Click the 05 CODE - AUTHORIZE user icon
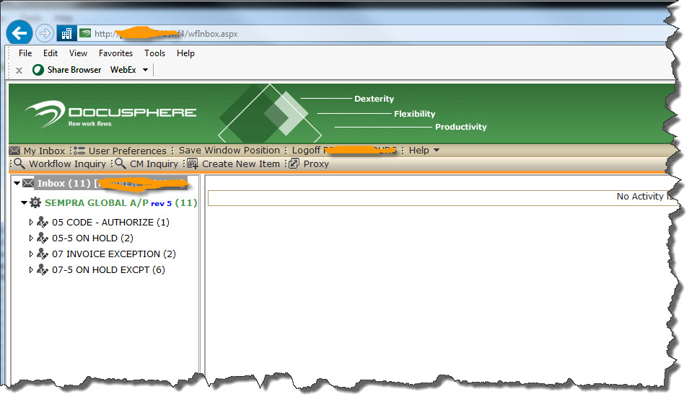697x407 pixels. [43, 222]
